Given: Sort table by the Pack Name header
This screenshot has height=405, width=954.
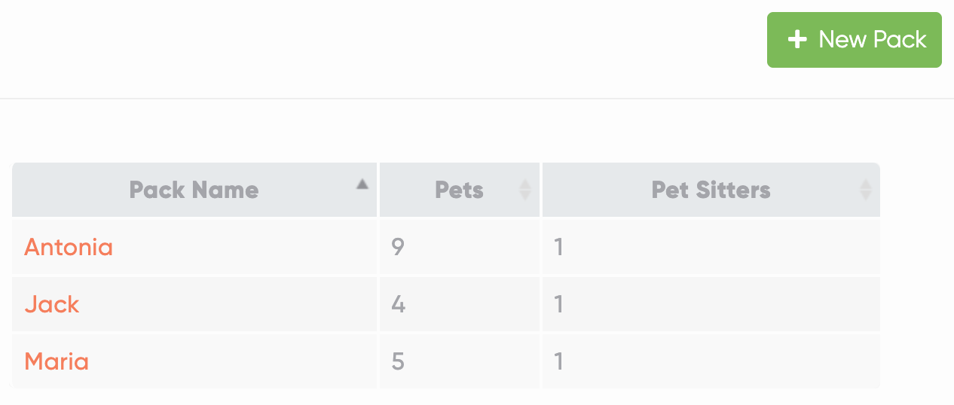Looking at the screenshot, I should [194, 190].
